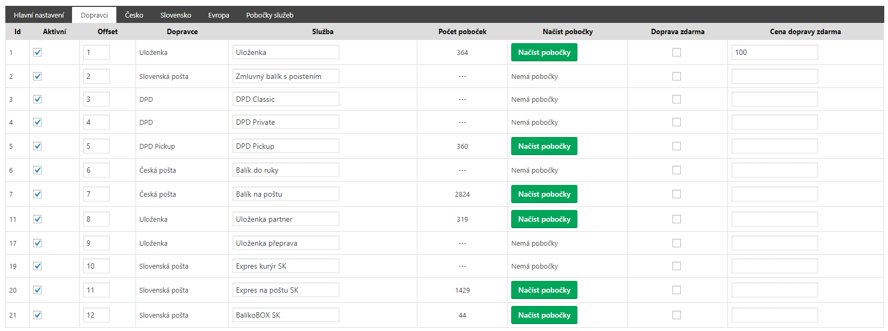The image size is (888, 331).
Task: Enable Doprava zdarma for Balík na poštu
Action: 677,194
